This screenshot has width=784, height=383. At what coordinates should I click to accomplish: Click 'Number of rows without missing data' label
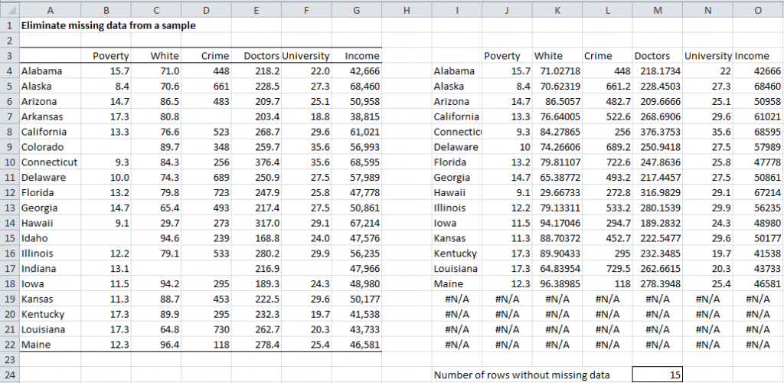pos(522,375)
